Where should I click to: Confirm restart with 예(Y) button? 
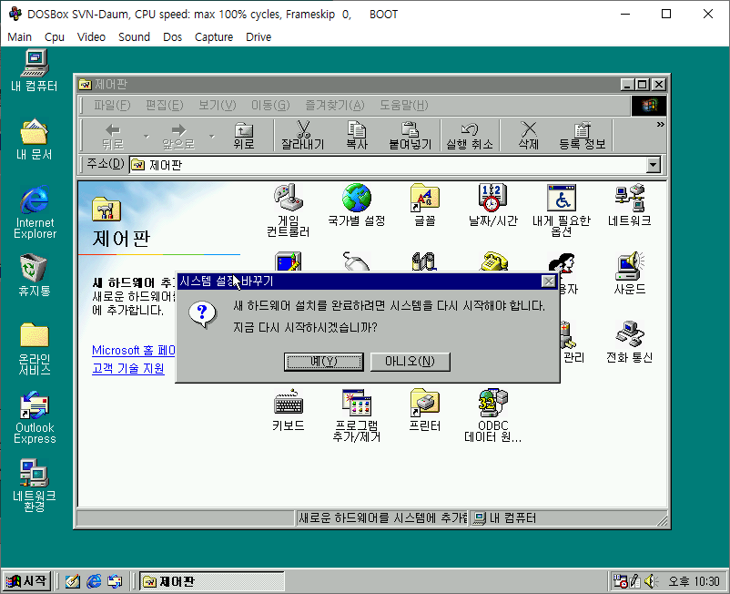(x=323, y=362)
